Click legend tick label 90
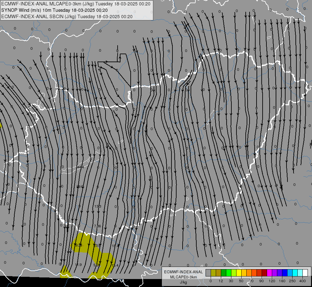312x287 pixels. click(x=261, y=281)
